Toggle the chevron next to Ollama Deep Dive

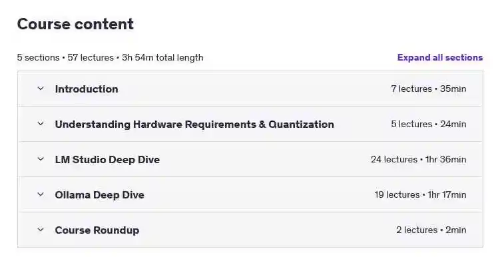[41, 194]
